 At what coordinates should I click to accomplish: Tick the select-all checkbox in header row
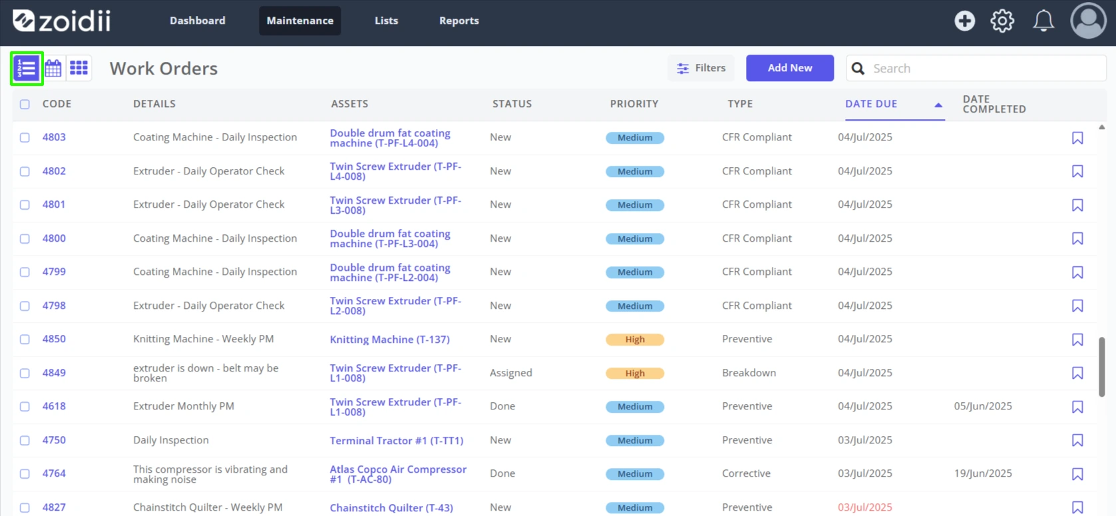(25, 104)
